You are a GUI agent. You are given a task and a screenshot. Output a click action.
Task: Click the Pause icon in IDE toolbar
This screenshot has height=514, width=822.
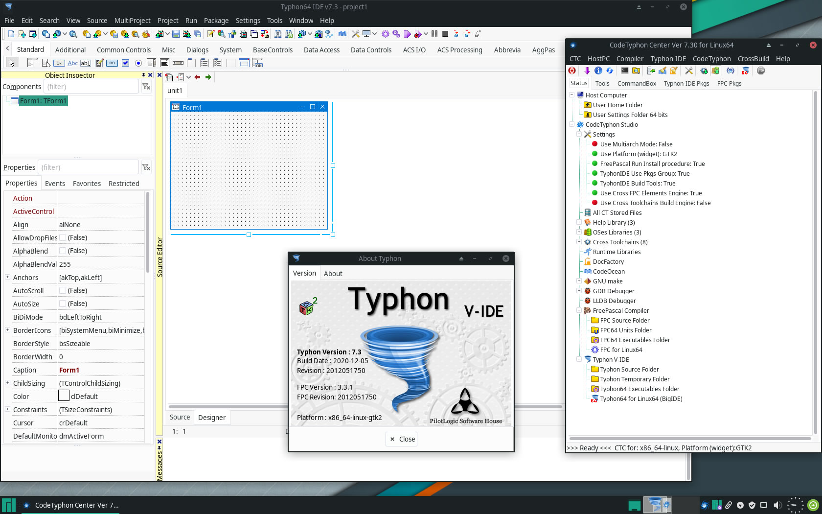tap(434, 34)
